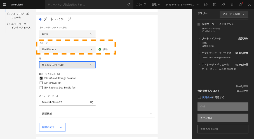Click the storage pool unpin icon
Viewport: 254px width, 139px height.
point(91,102)
